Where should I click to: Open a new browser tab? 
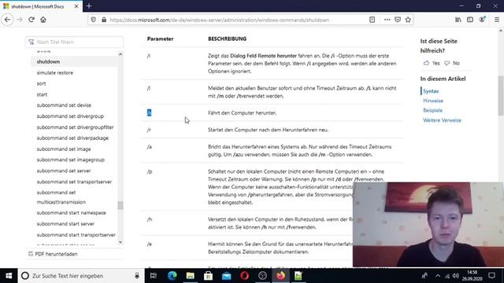coord(89,6)
